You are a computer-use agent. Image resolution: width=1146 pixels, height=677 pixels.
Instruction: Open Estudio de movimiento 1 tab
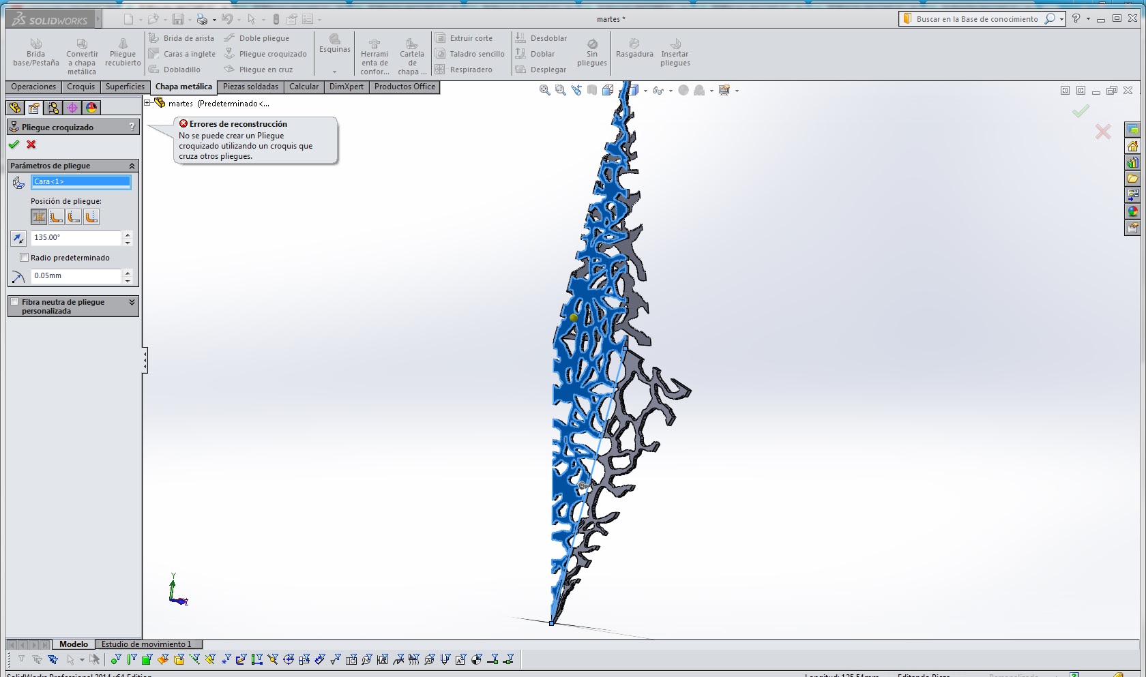(147, 644)
